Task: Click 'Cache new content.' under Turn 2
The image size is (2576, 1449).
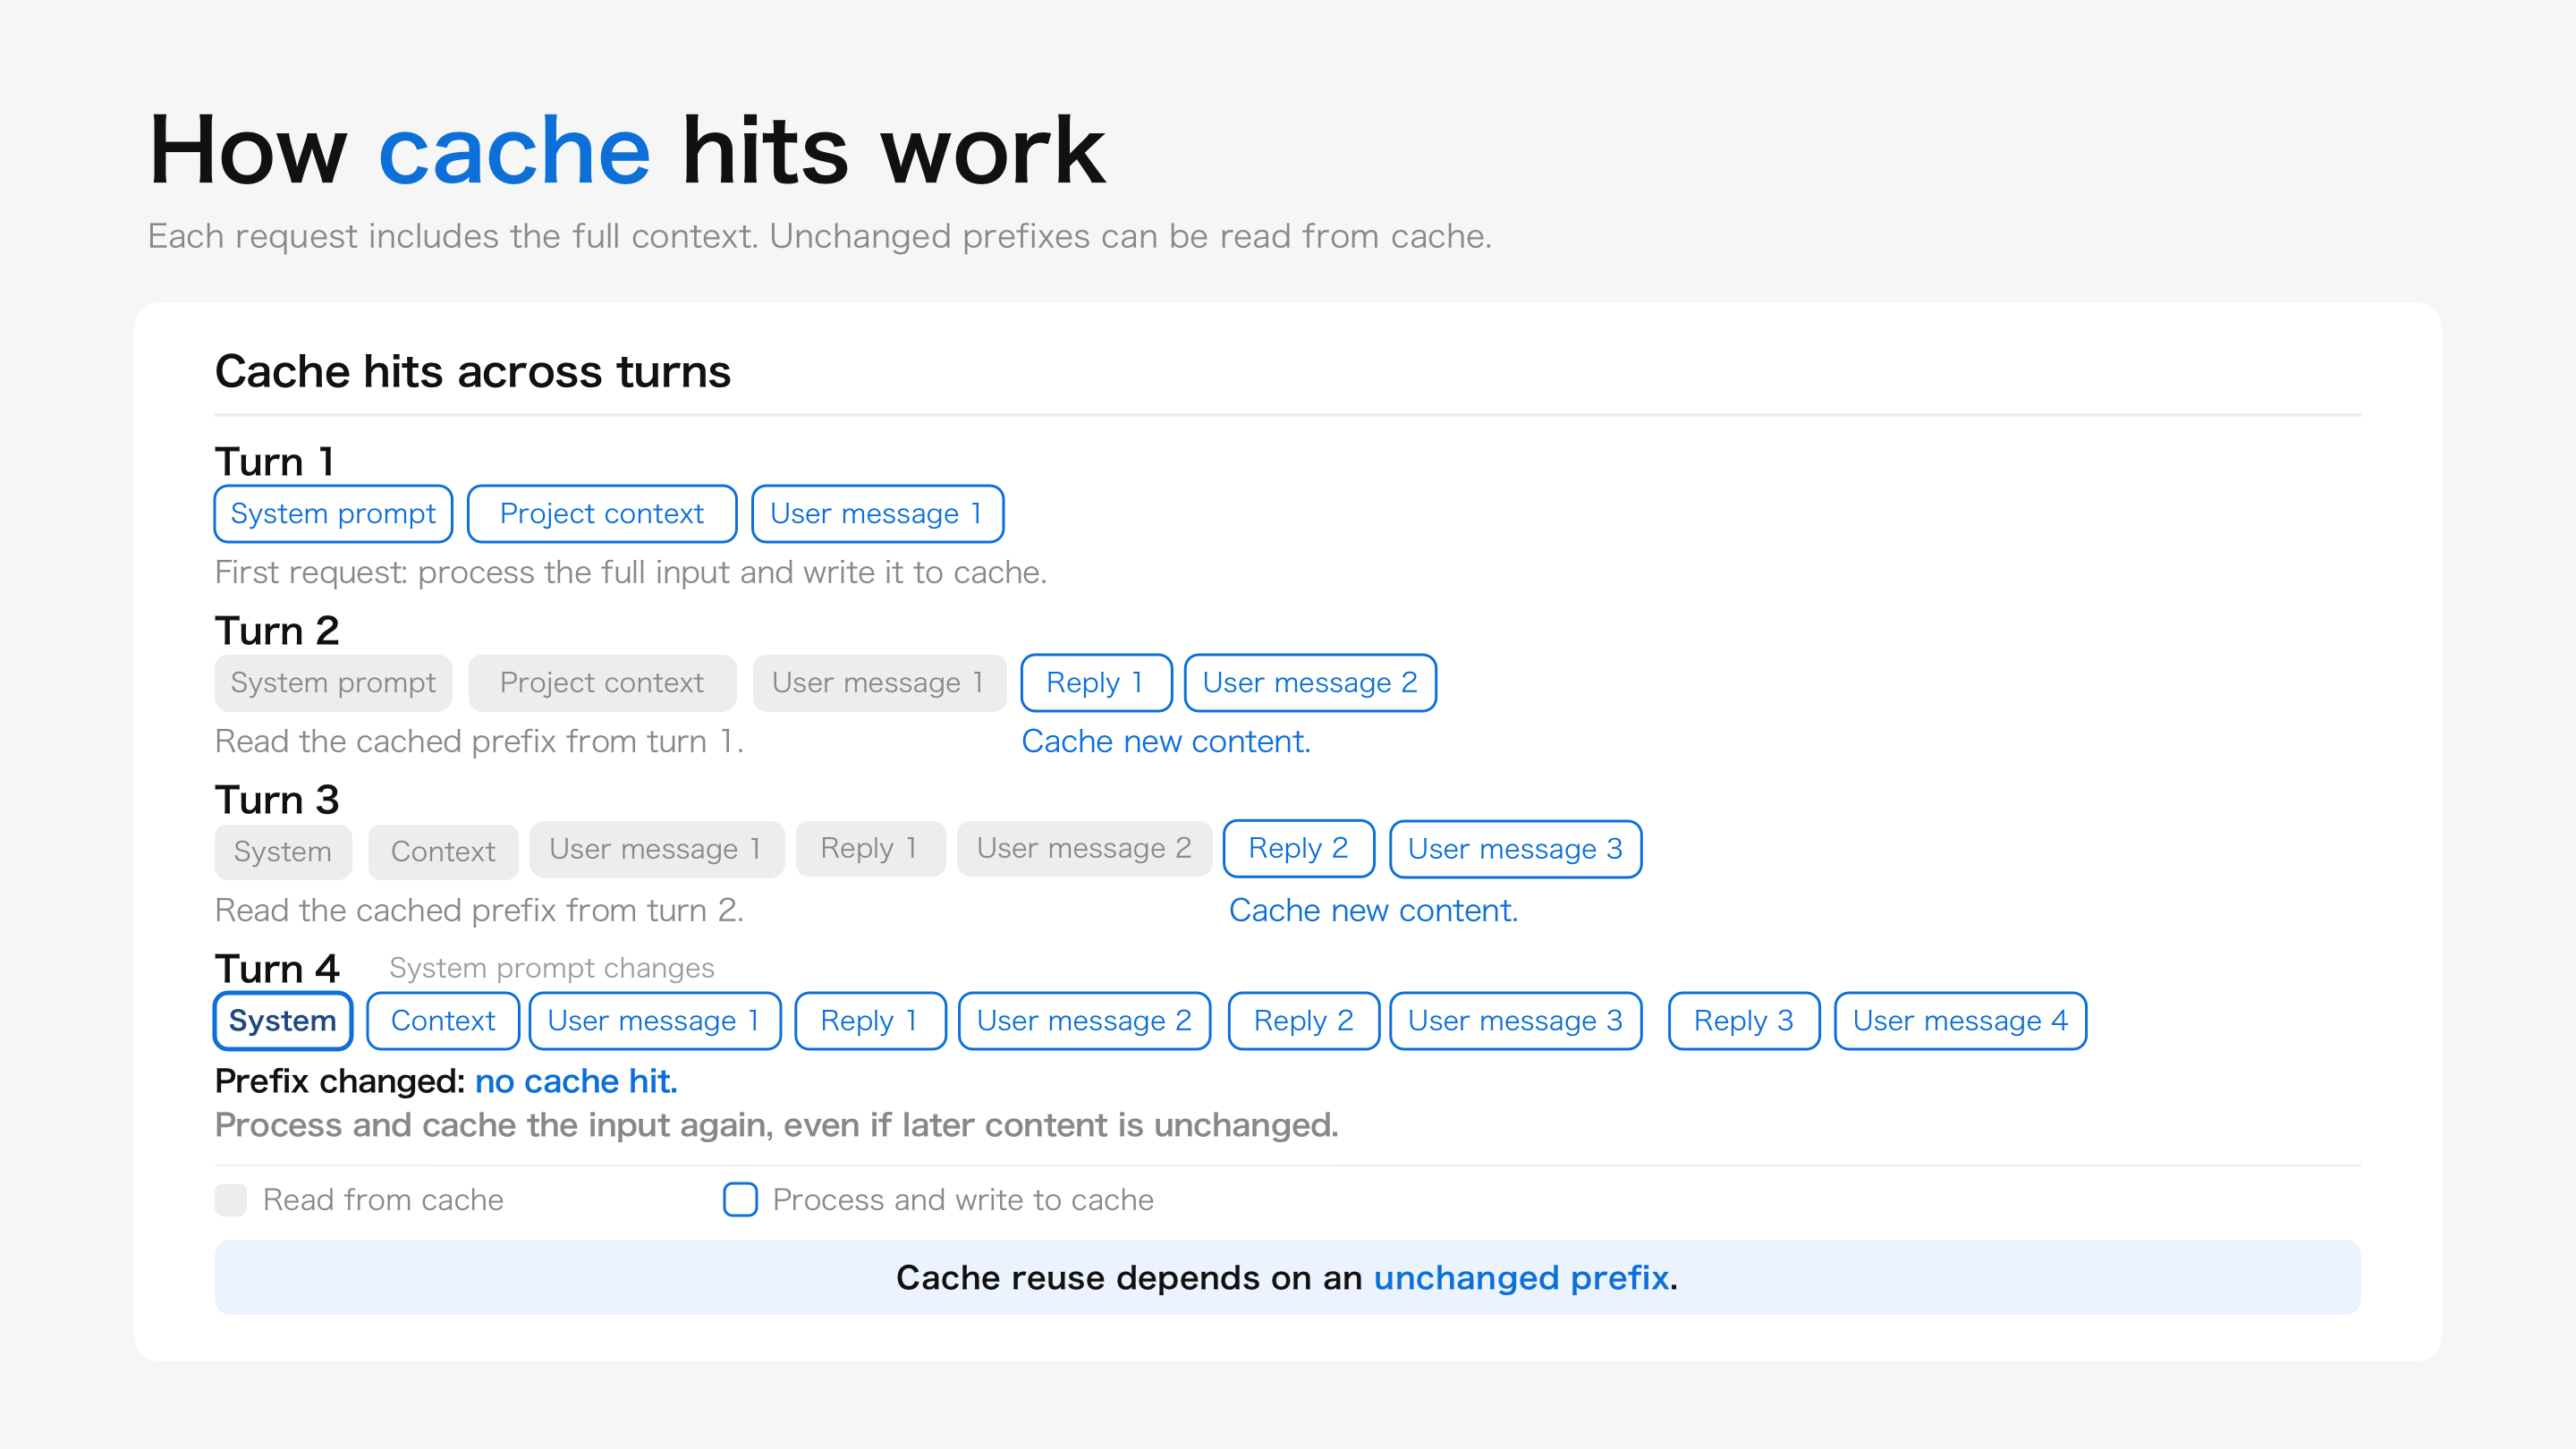Action: point(1166,741)
